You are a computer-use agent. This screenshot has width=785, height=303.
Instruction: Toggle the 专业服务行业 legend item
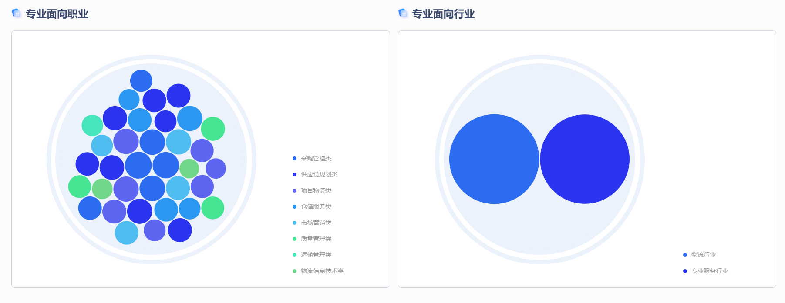tap(706, 271)
